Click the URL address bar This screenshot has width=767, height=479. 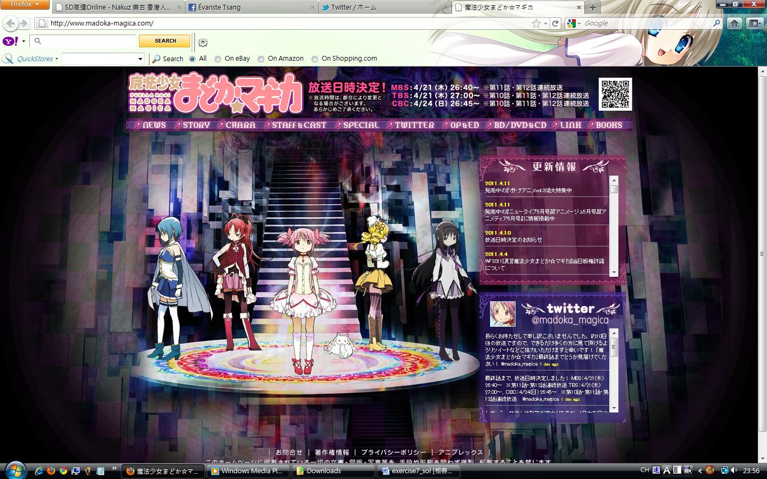288,23
